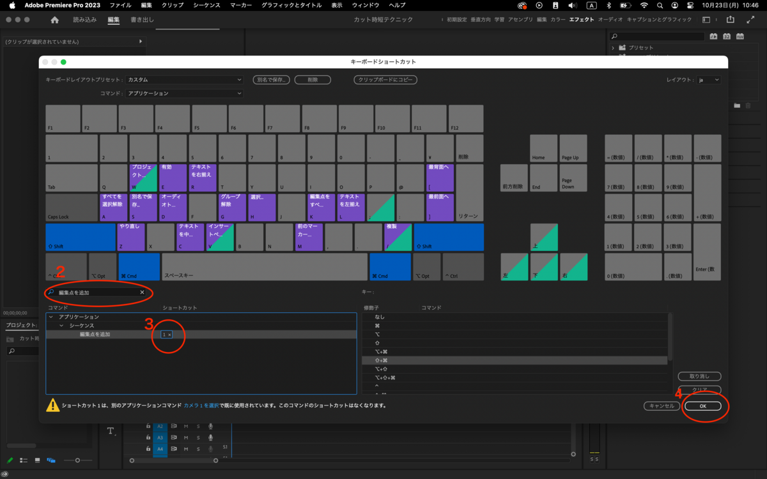
Task: Collapse the シーケンス tree node
Action: pos(61,326)
